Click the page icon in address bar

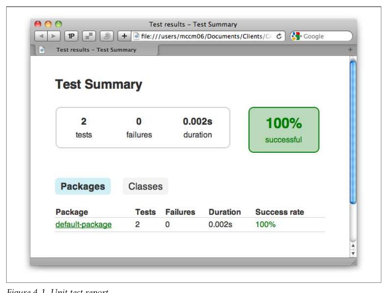point(136,36)
